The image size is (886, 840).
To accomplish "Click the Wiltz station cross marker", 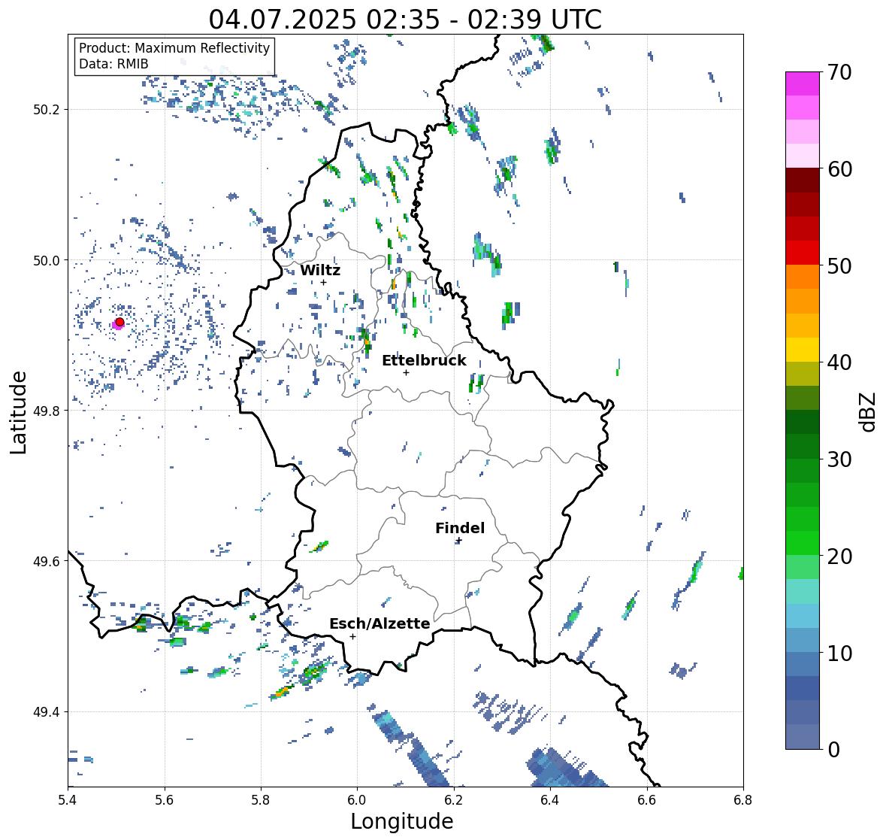I will pos(323,283).
